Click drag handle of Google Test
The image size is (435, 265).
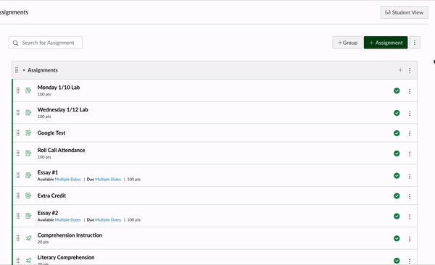point(18,132)
